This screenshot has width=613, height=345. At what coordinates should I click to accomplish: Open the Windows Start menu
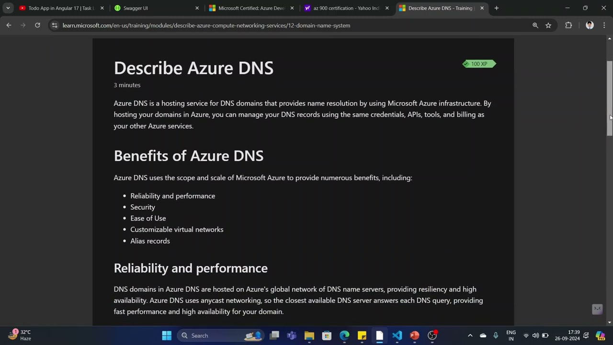[x=167, y=335]
